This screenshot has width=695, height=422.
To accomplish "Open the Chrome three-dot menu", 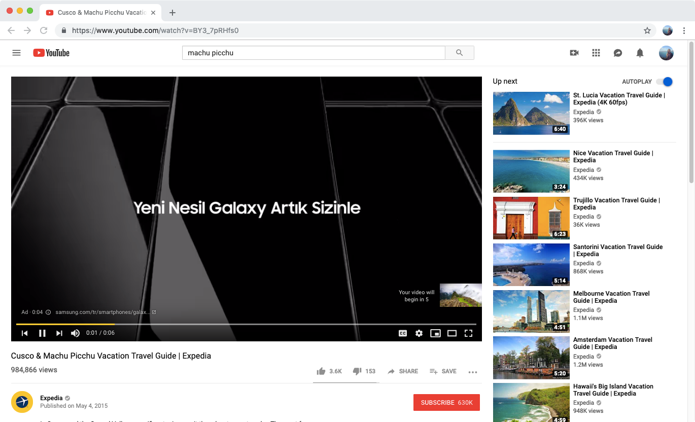I will (684, 30).
